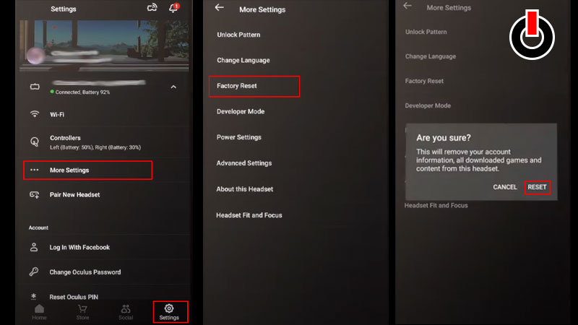Click the Account section heading

tap(39, 227)
